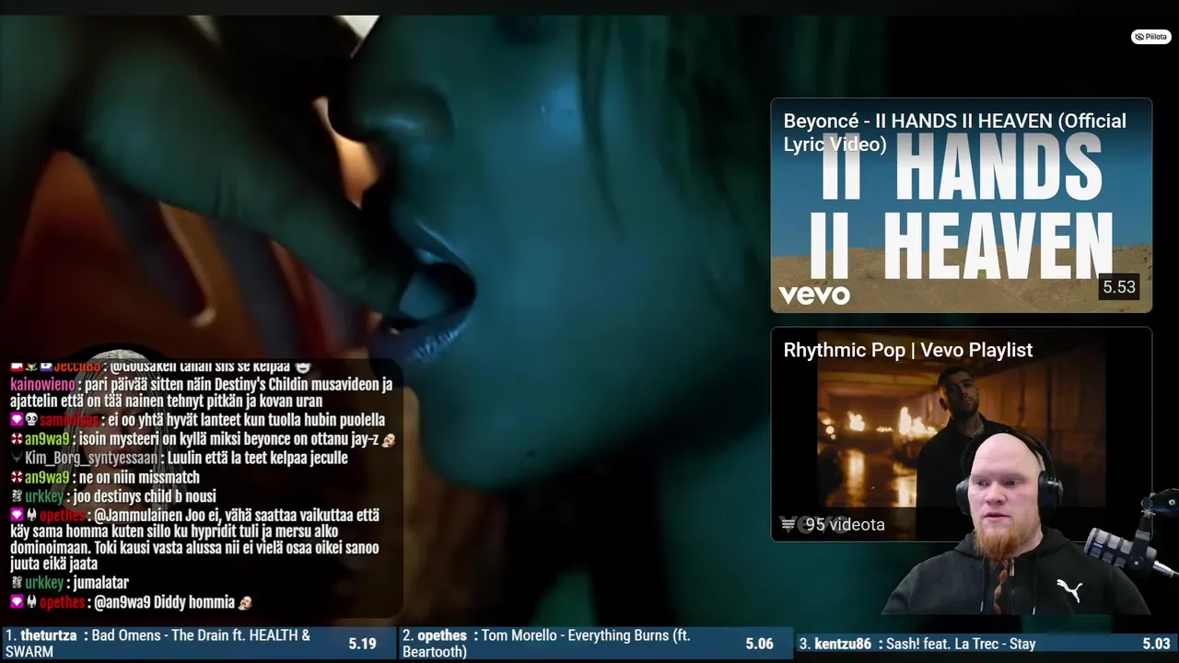Click 'Beyoncé - II HANDS II HEAVEN' title text
Image resolution: width=1179 pixels, height=663 pixels.
pos(954,133)
